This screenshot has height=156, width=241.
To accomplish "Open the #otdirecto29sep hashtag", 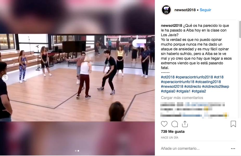I will click(215, 86).
